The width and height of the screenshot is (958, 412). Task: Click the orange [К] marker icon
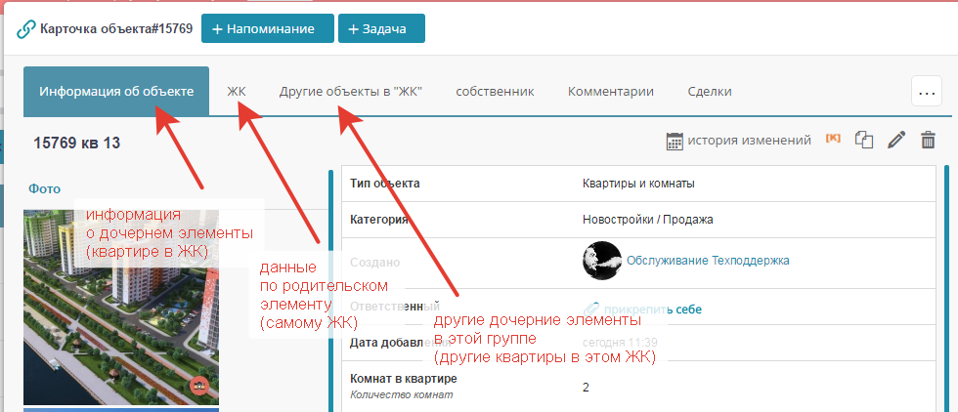tap(833, 138)
